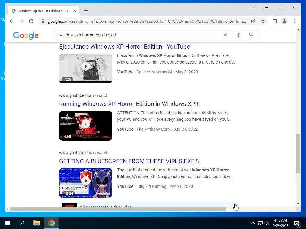Play the 10:34 bluescreen video thumbnail
This screenshot has height=229, width=306.
[x=86, y=183]
